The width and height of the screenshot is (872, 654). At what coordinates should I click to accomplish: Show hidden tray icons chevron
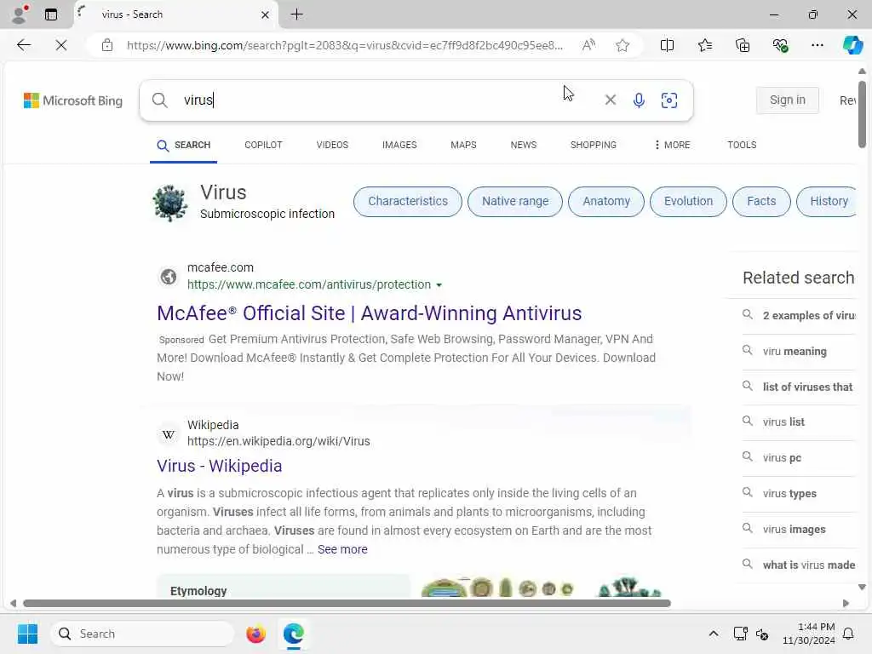pyautogui.click(x=714, y=634)
